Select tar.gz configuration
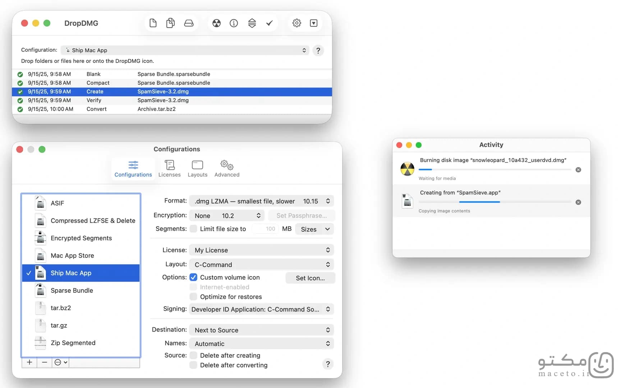The image size is (621, 388). [80, 325]
